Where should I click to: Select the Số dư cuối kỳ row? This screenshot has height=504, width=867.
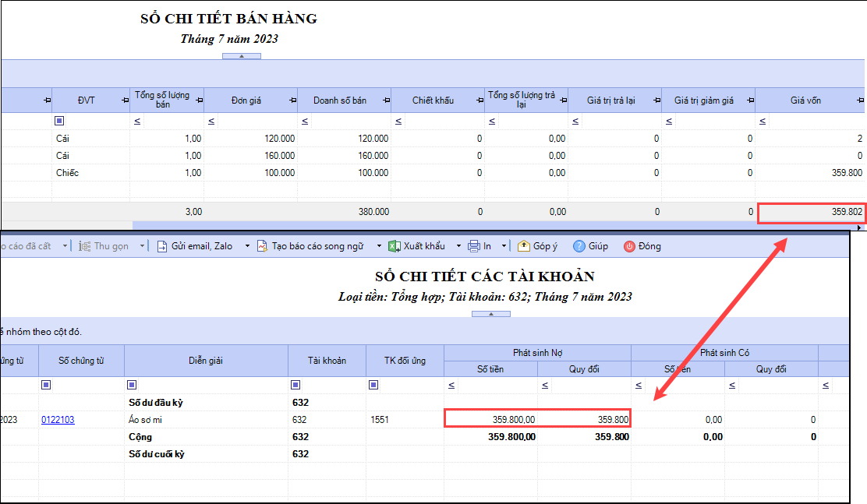[x=425, y=454]
